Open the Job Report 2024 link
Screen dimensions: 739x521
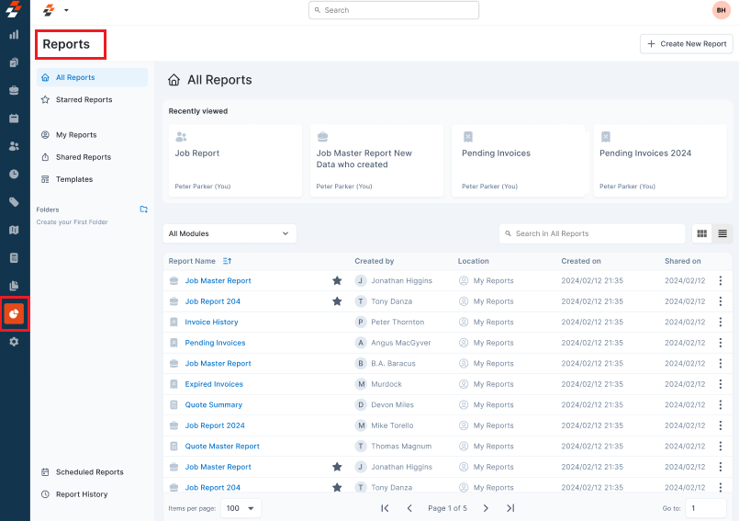[x=215, y=425]
